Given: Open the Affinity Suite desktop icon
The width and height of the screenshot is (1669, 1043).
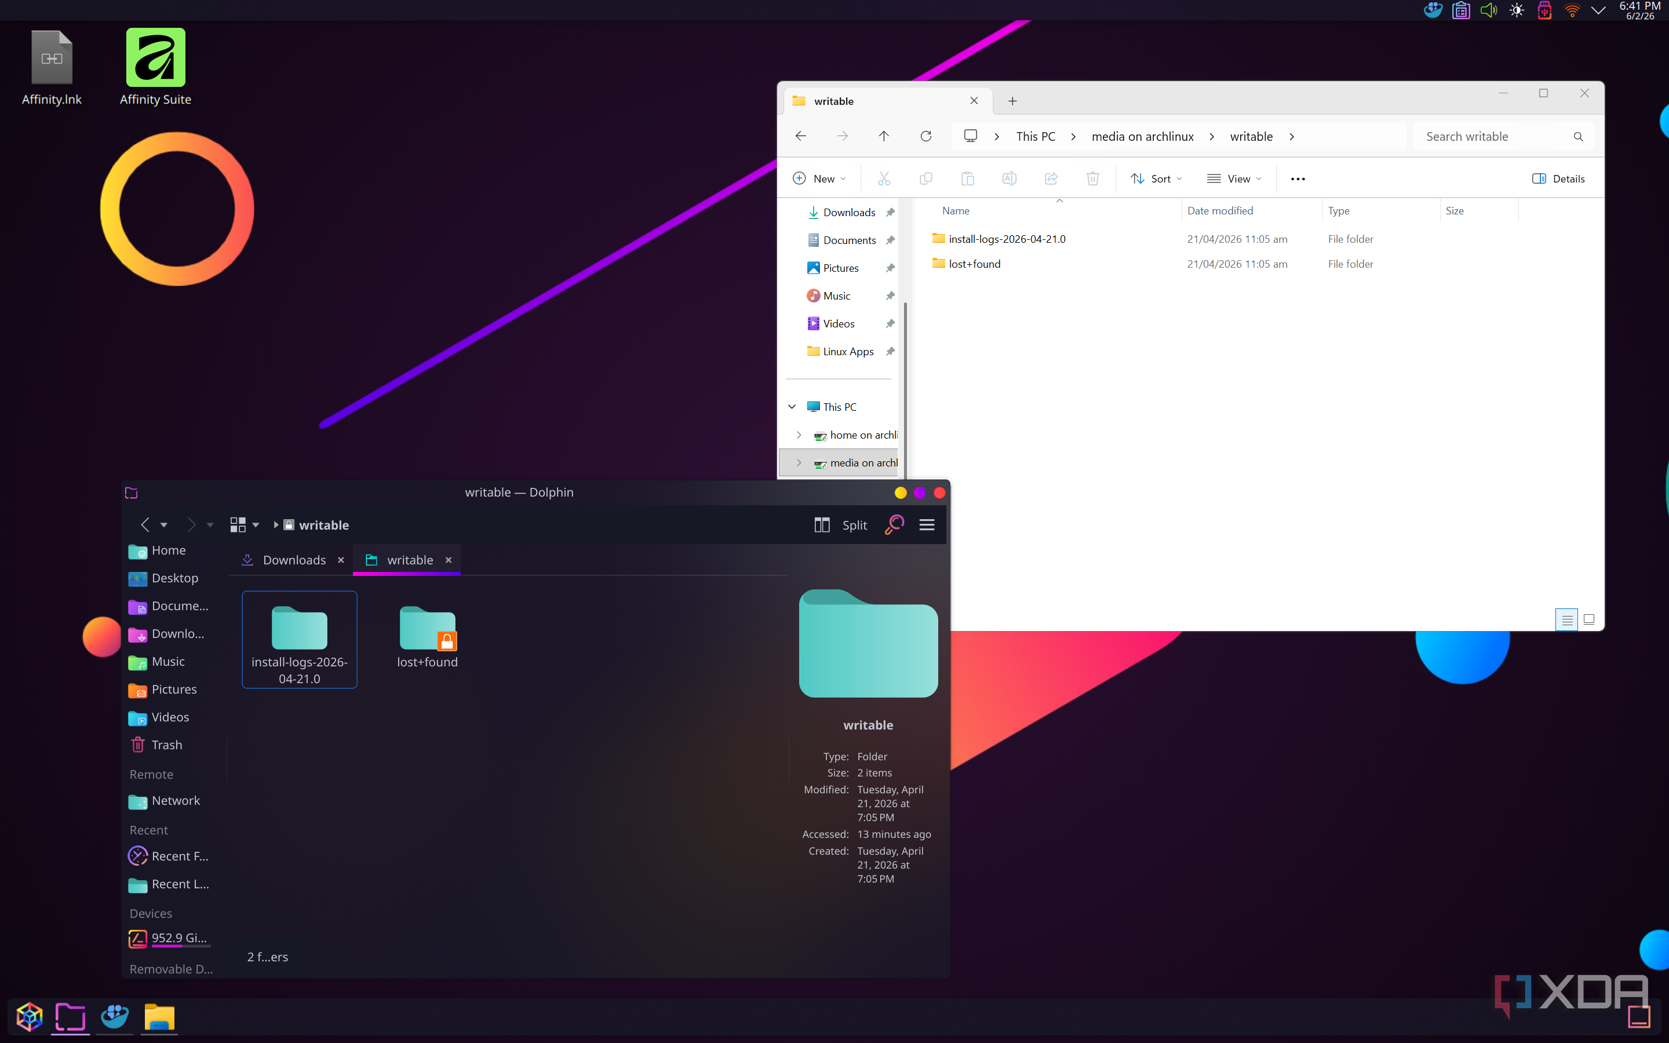Looking at the screenshot, I should (x=155, y=67).
